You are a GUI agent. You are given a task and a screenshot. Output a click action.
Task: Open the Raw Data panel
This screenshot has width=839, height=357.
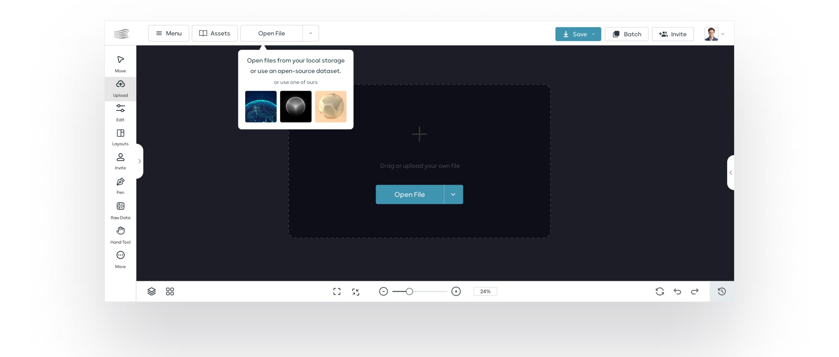[x=120, y=210]
